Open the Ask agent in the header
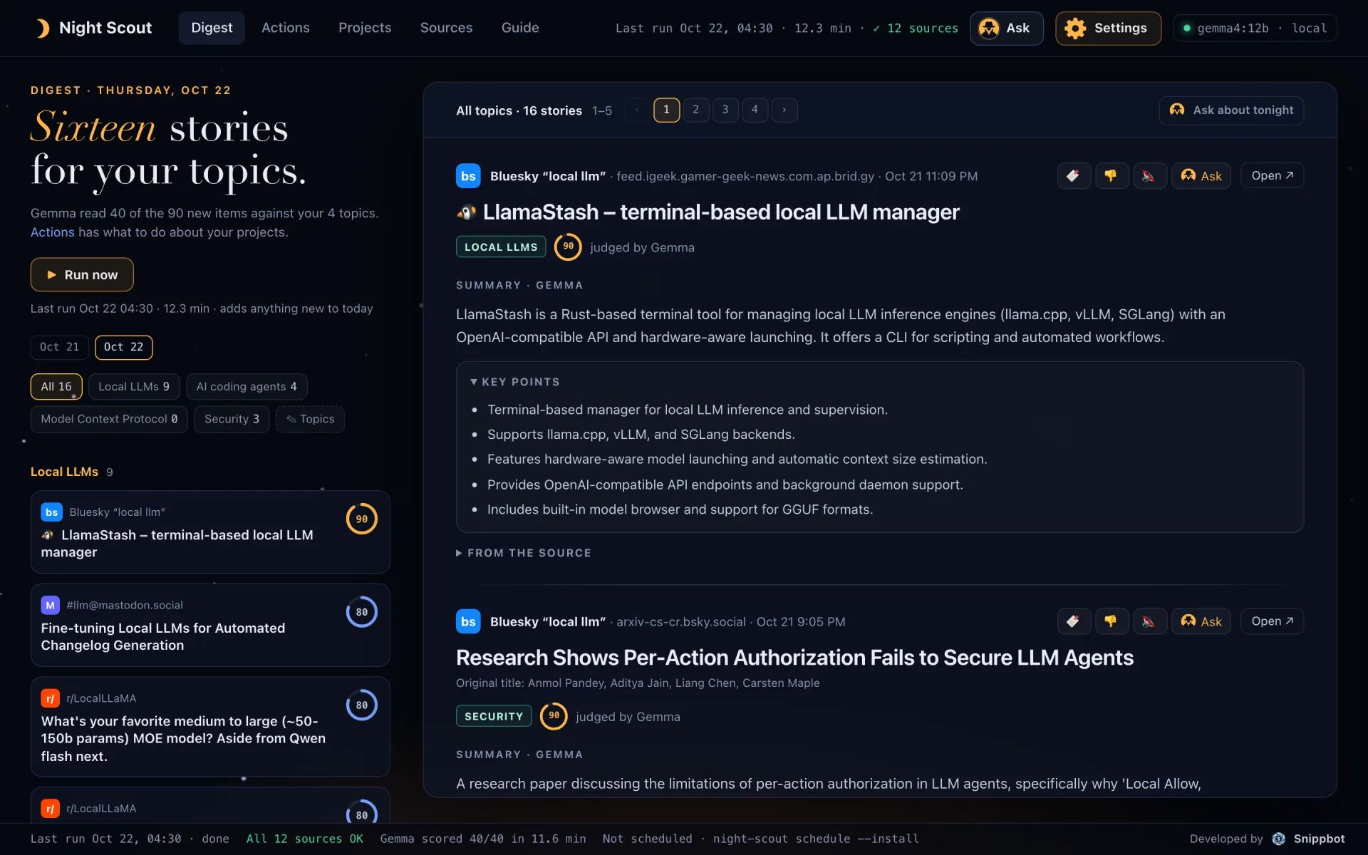 1006,28
